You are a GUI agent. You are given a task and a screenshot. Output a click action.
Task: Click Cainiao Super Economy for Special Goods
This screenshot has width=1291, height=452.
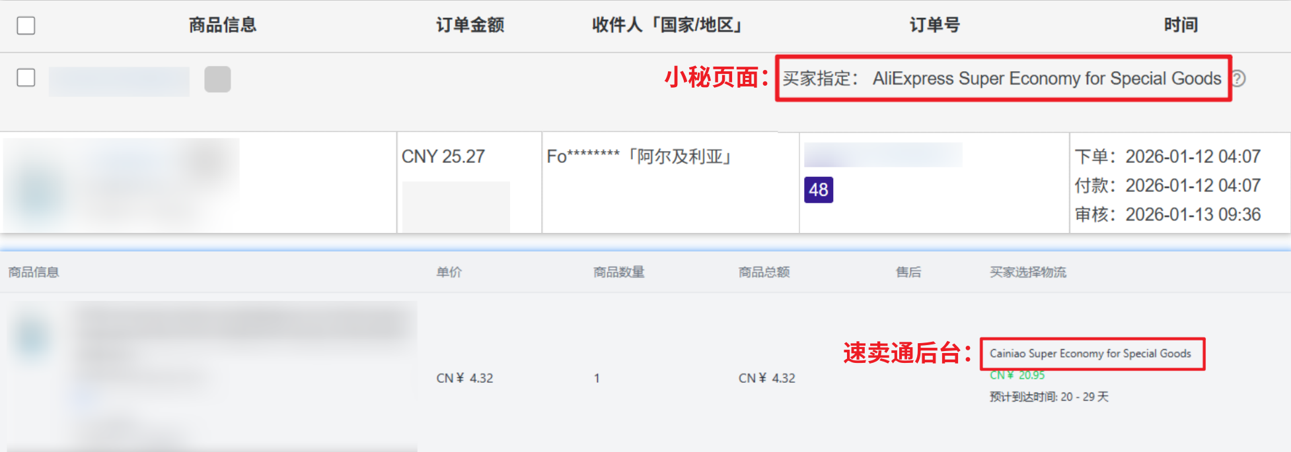pos(1090,354)
